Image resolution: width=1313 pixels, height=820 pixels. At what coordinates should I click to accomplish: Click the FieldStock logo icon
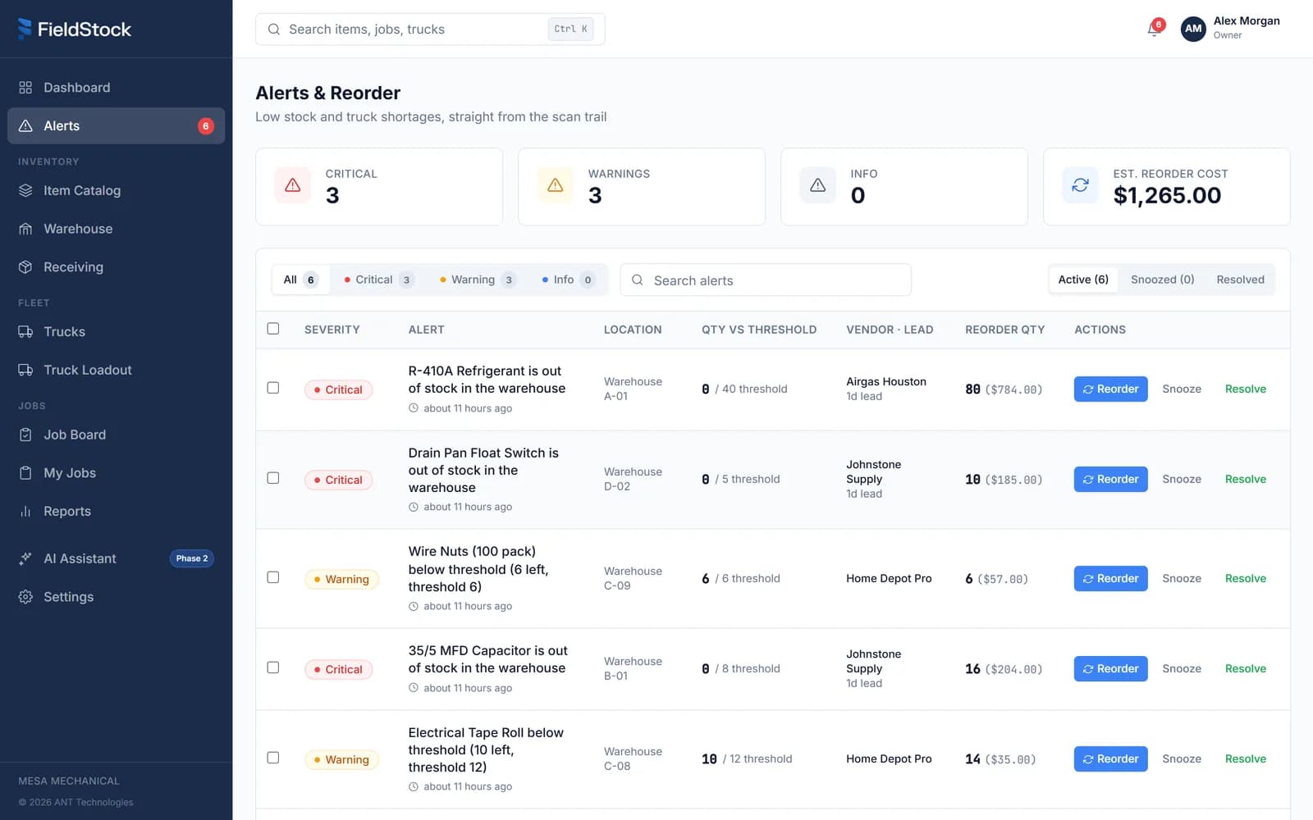click(x=25, y=29)
